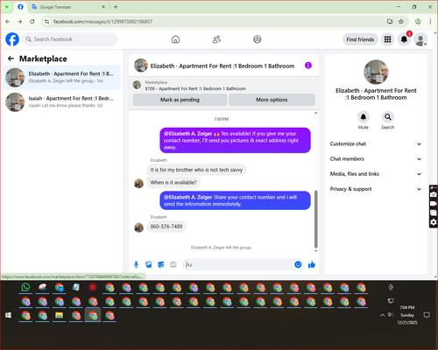Click the purple conversation info icon

[x=308, y=66]
